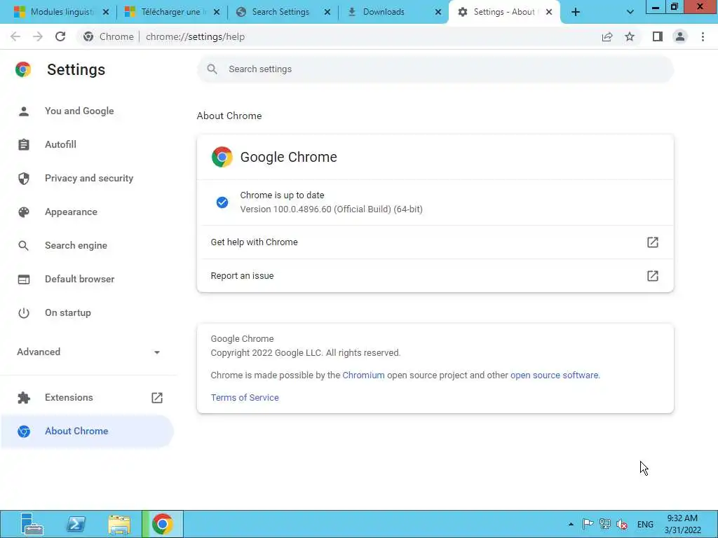The height and width of the screenshot is (538, 718).
Task: Open the tab search chevron
Action: 630,12
